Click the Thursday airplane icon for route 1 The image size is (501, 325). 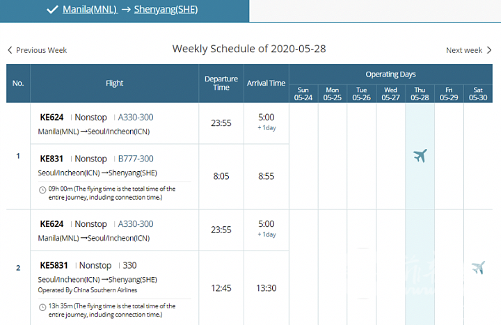420,156
